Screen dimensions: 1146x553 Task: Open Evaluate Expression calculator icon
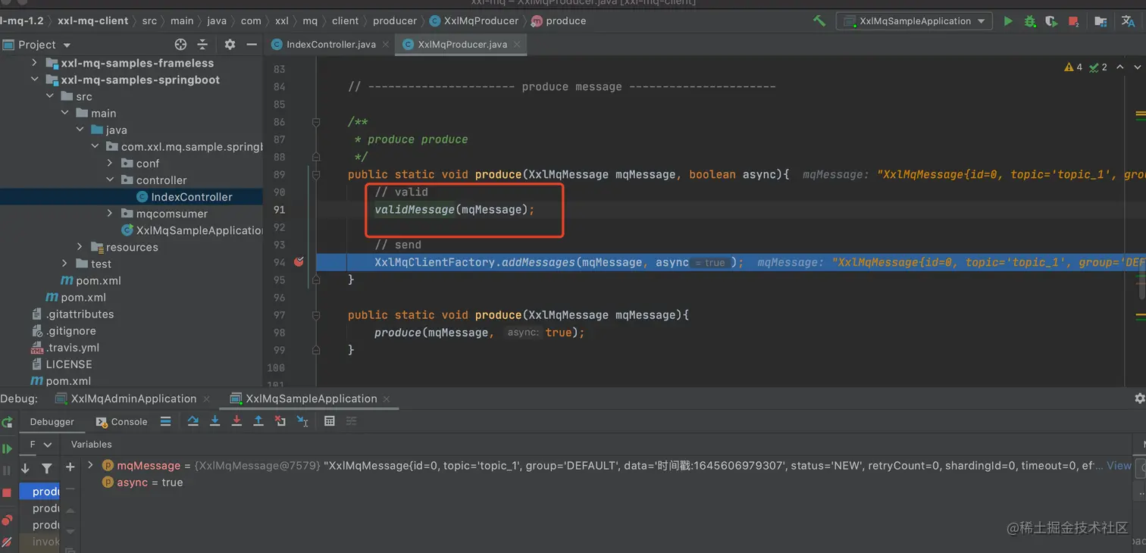pos(330,421)
